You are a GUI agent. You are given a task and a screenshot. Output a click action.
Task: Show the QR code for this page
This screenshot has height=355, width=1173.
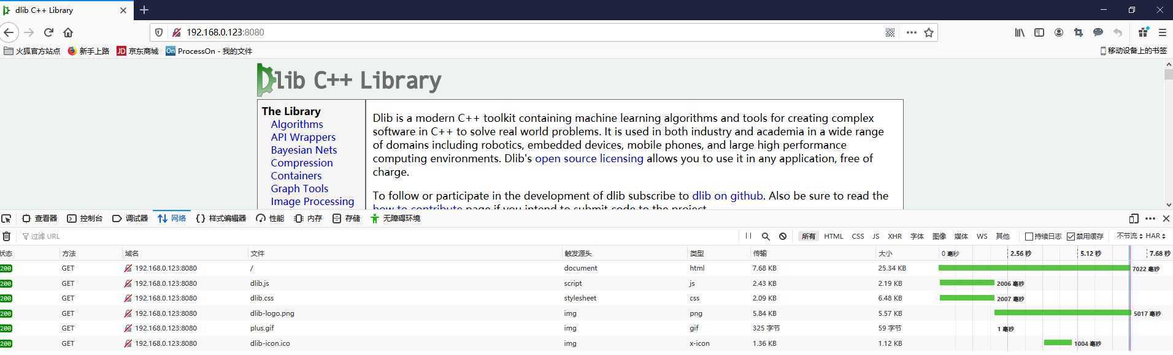(890, 32)
